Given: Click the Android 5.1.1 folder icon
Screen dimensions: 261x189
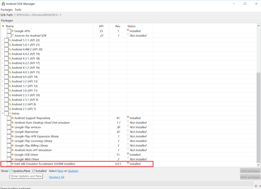Looking at the screenshot, I should [x=9, y=40].
